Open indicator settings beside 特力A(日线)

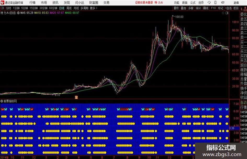[18, 13]
